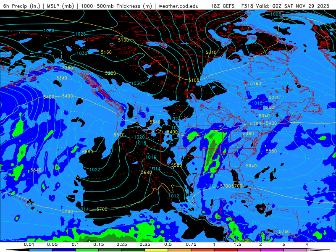The image size is (336, 252).
Task: Click the legend value 3
Action: [x=284, y=244]
